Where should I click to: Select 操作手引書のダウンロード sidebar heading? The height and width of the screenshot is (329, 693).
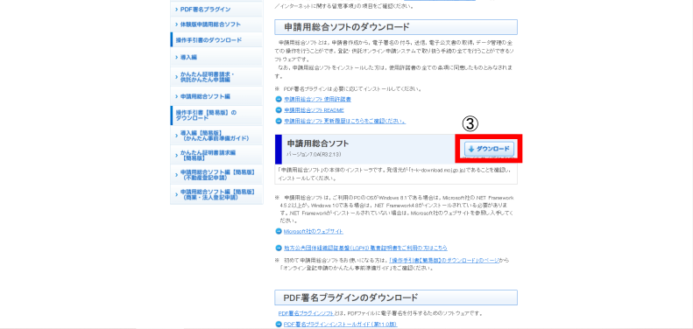[216, 39]
